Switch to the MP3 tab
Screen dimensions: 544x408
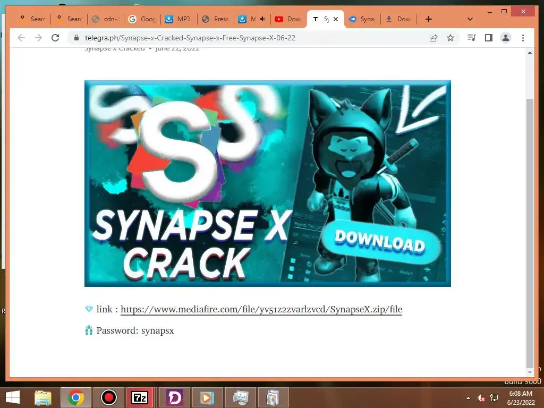point(179,19)
